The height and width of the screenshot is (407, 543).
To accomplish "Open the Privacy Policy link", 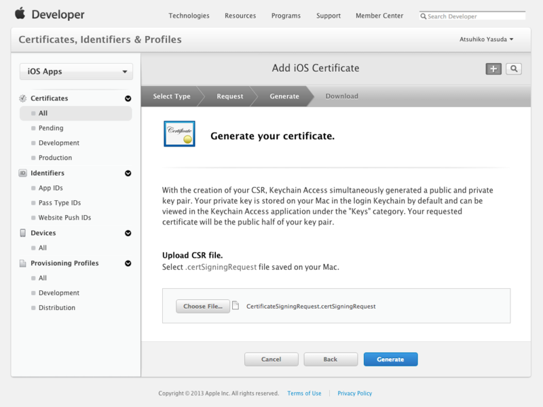I will (x=354, y=393).
